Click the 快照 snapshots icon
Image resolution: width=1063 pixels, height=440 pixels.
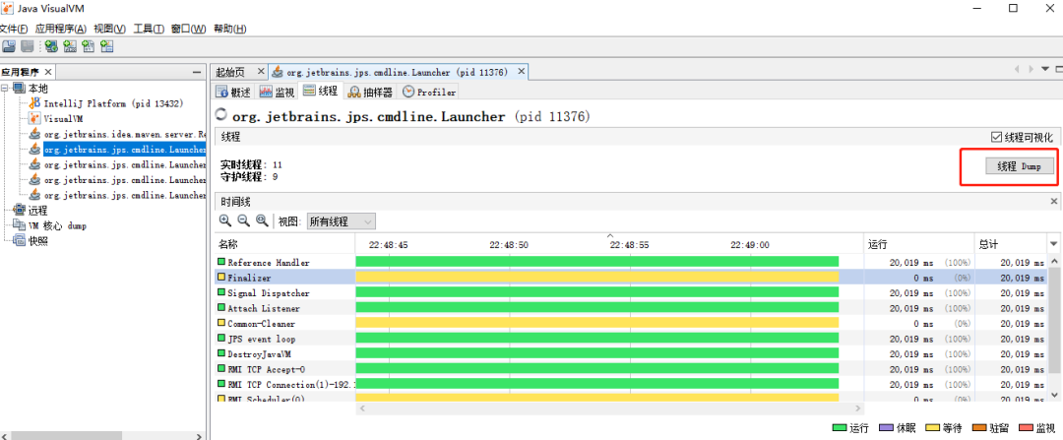(x=19, y=241)
